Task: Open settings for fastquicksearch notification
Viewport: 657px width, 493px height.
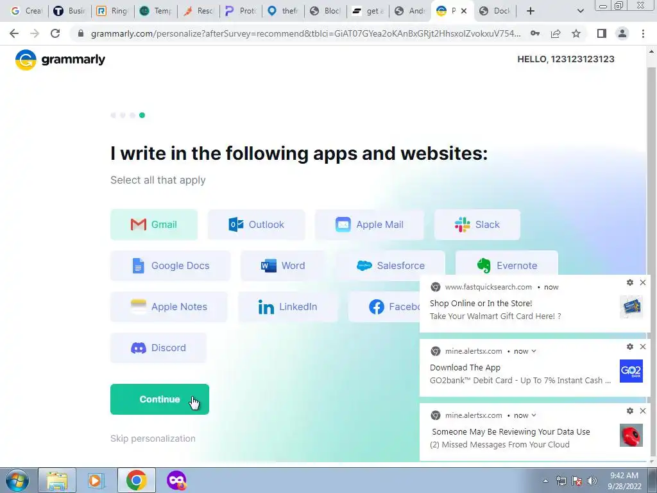Action: pyautogui.click(x=630, y=282)
